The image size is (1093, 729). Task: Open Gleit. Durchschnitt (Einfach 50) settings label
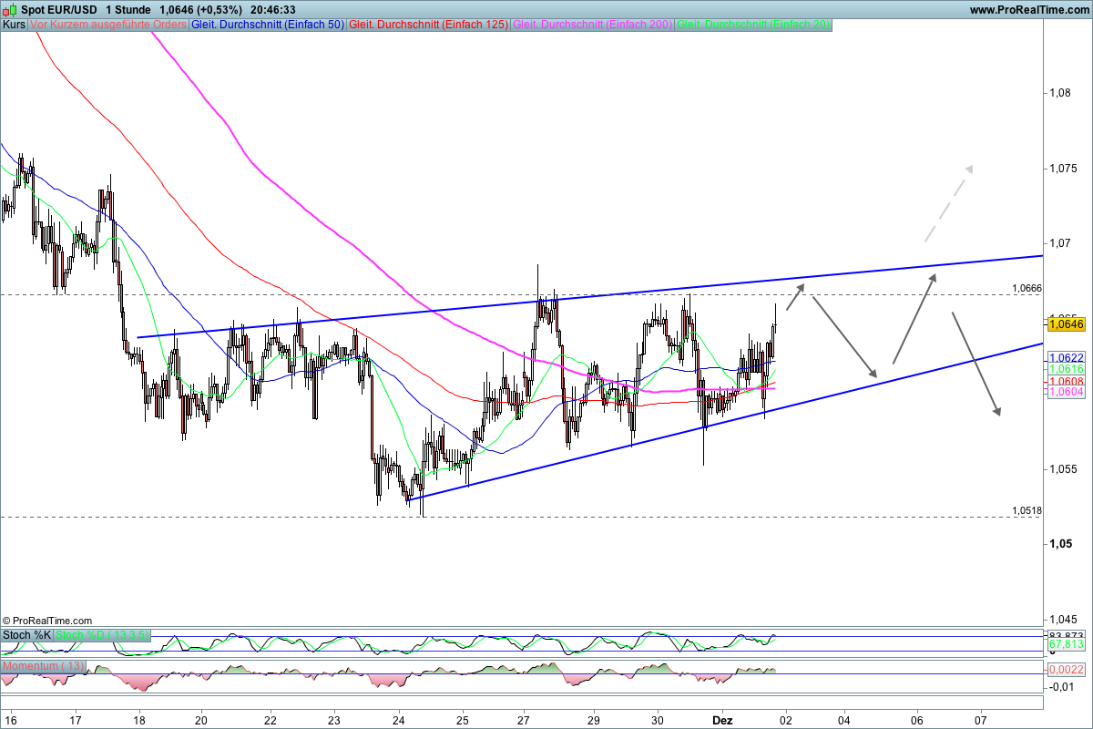[x=268, y=25]
